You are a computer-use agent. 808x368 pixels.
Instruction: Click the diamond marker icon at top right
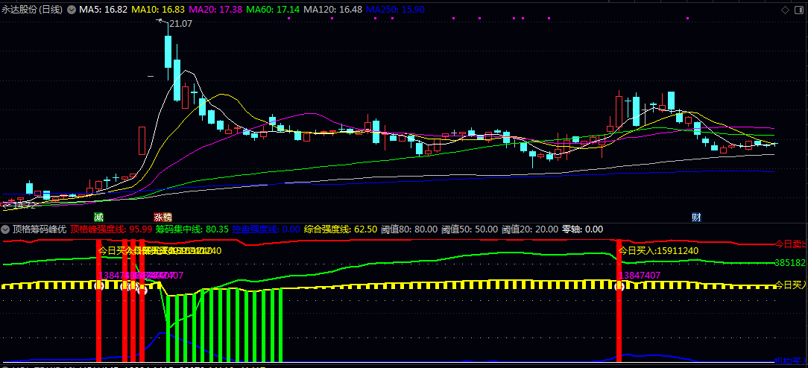[x=785, y=9]
